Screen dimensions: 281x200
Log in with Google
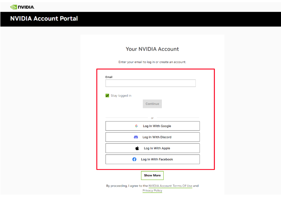pos(153,126)
